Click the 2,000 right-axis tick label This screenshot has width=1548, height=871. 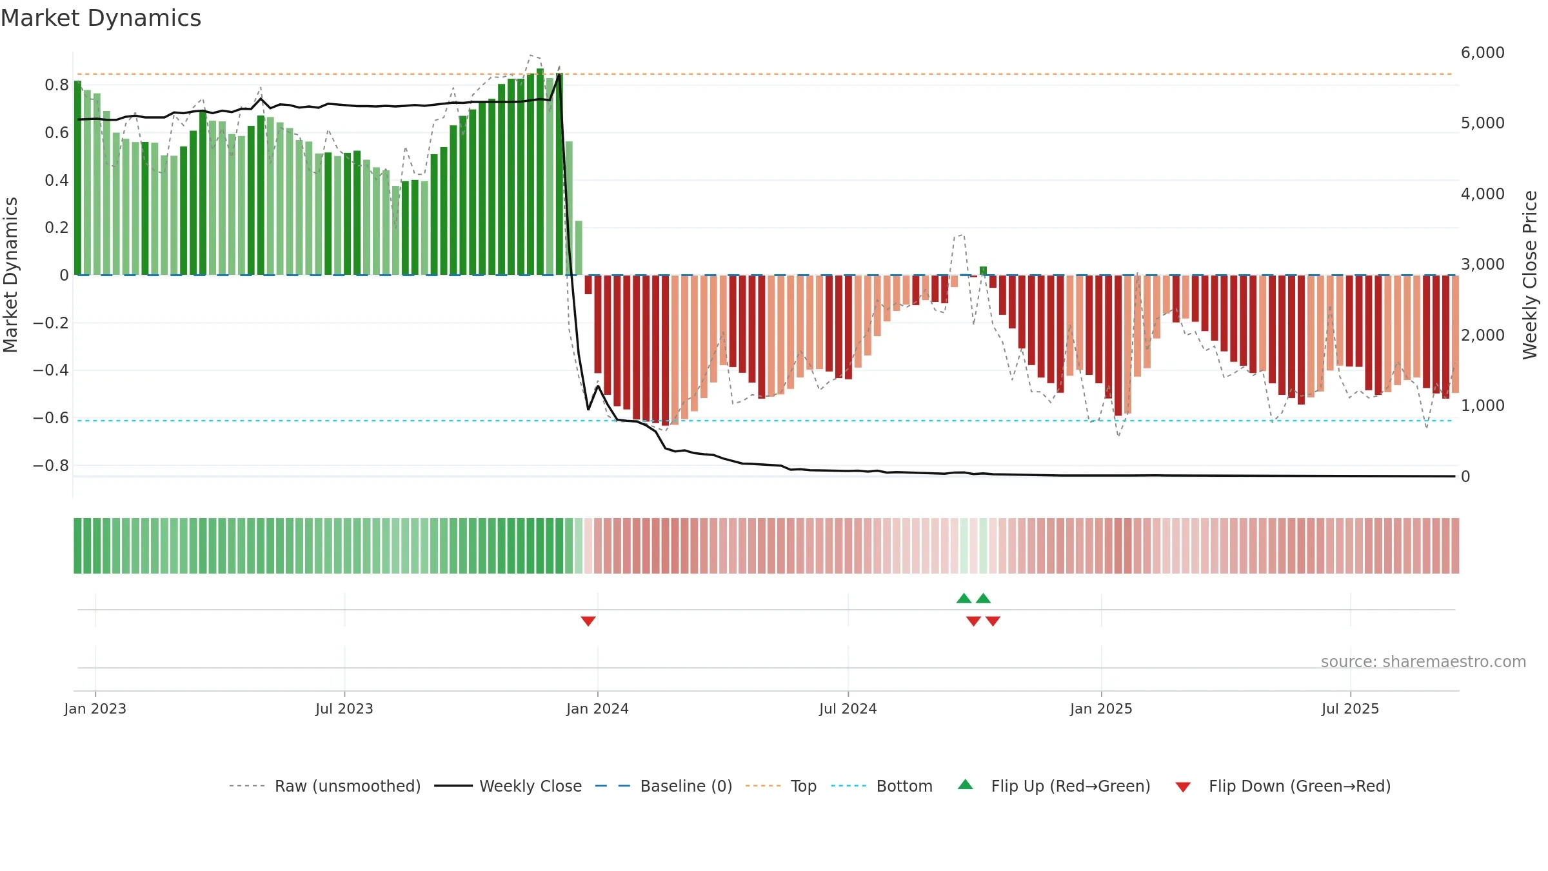point(1483,335)
